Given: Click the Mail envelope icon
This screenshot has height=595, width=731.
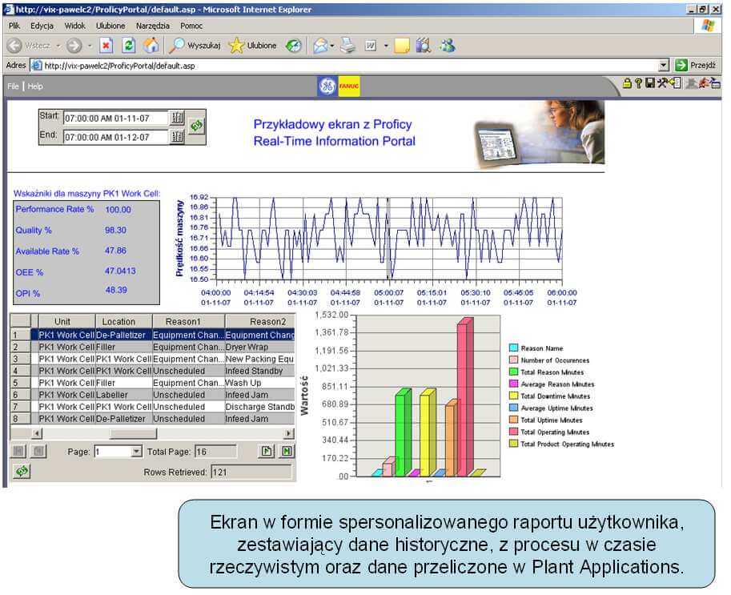Looking at the screenshot, I should tap(320, 46).
